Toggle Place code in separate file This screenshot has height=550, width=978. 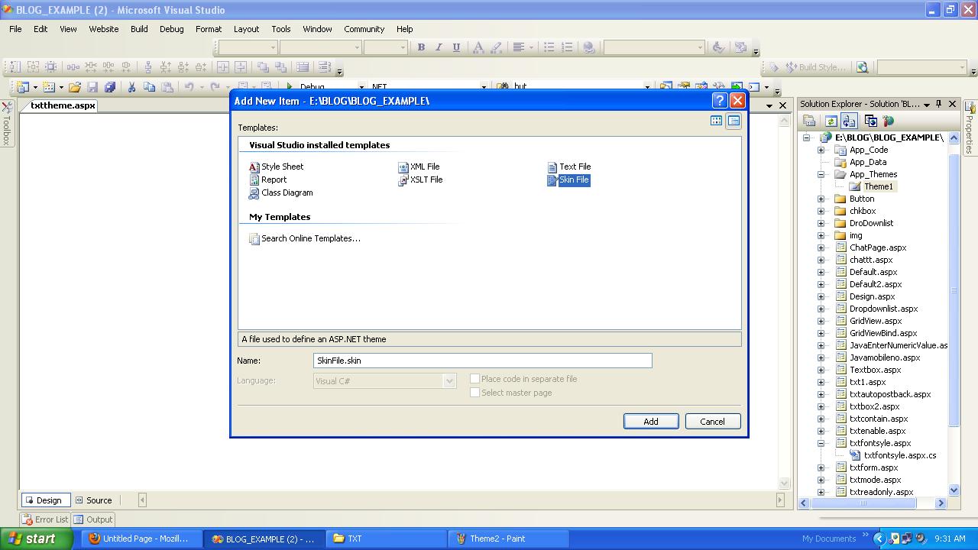coord(474,379)
